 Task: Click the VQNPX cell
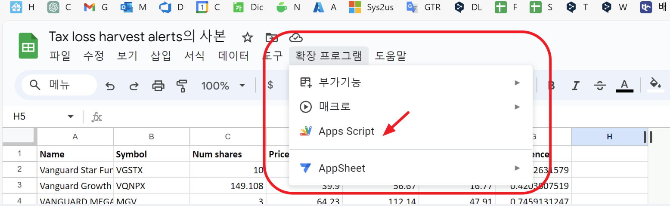[152, 186]
